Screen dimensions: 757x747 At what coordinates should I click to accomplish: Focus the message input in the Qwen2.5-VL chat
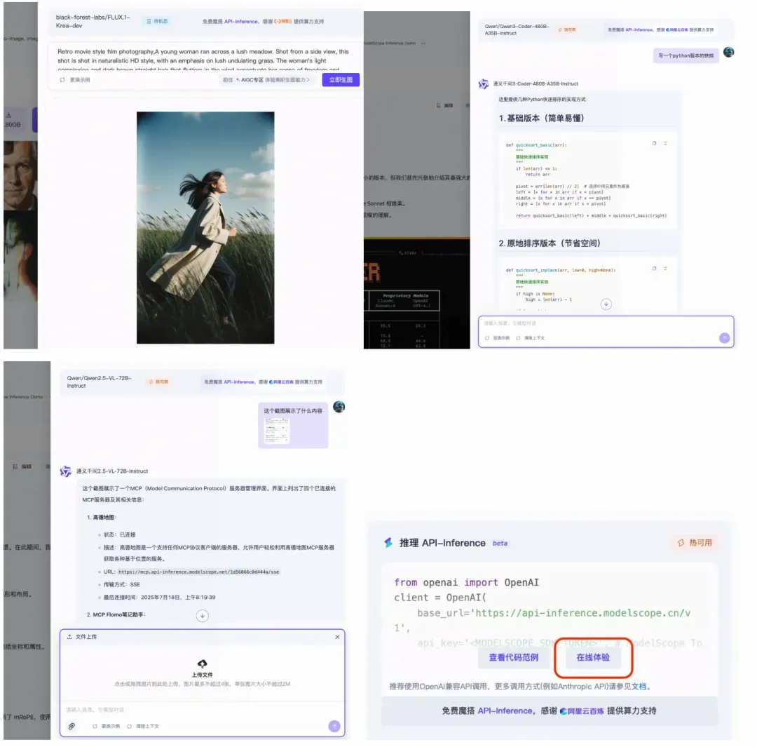coord(203,710)
